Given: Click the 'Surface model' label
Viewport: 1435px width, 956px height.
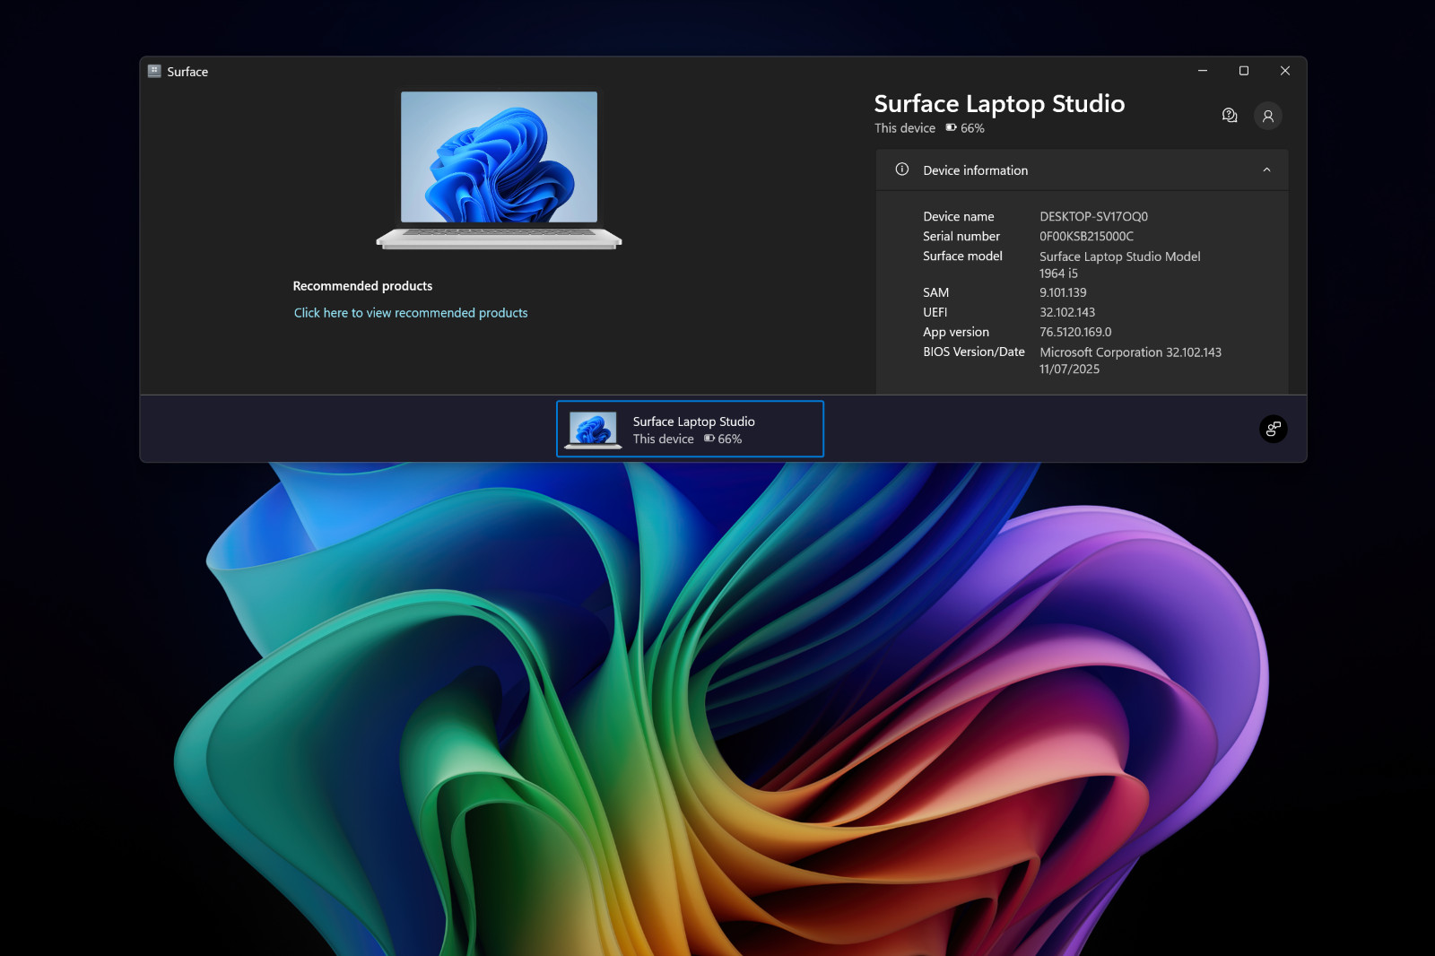Looking at the screenshot, I should pos(962,256).
